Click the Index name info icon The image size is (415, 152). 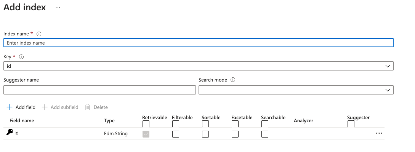[x=39, y=34]
